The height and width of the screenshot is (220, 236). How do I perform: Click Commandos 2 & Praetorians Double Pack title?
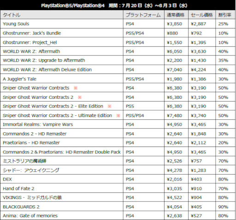(62, 152)
